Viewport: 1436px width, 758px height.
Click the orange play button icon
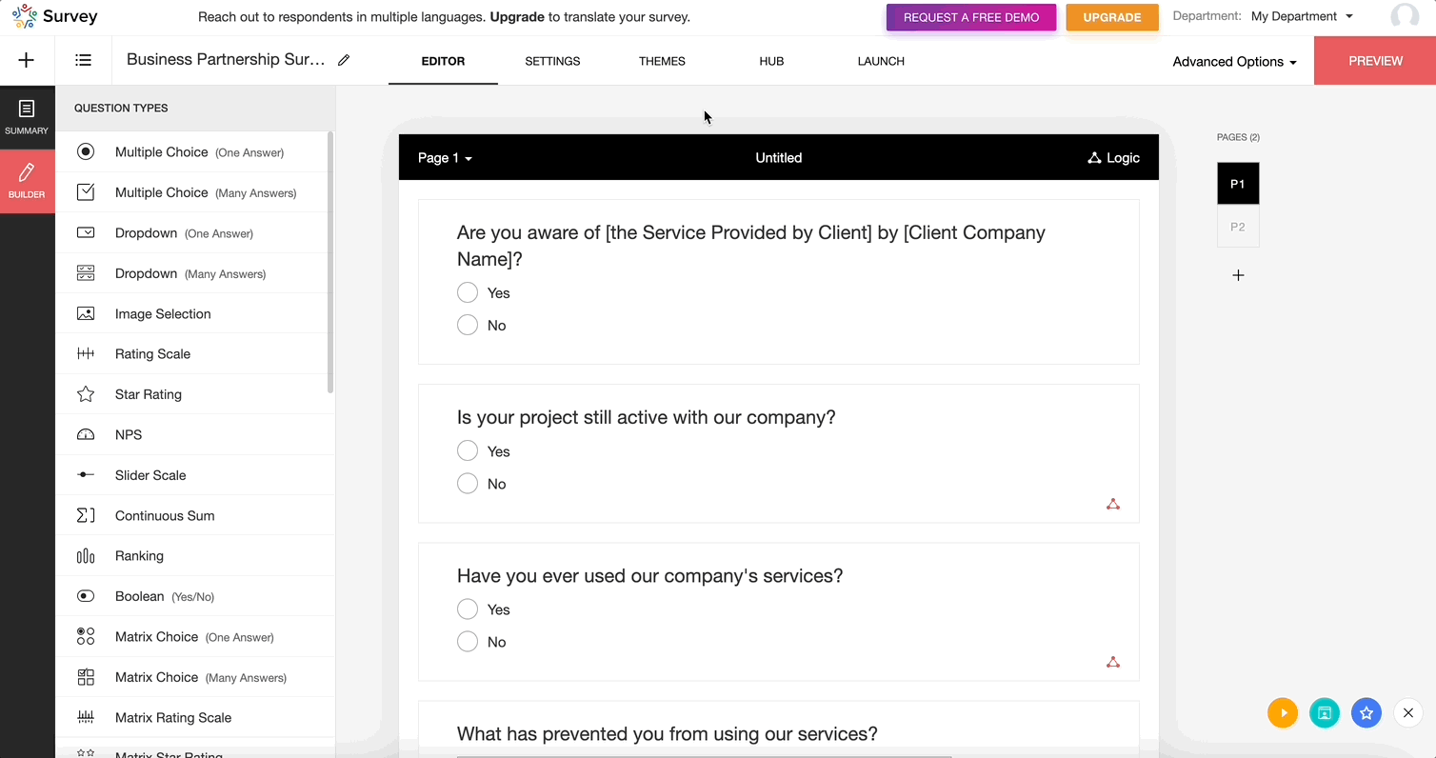pyautogui.click(x=1283, y=712)
